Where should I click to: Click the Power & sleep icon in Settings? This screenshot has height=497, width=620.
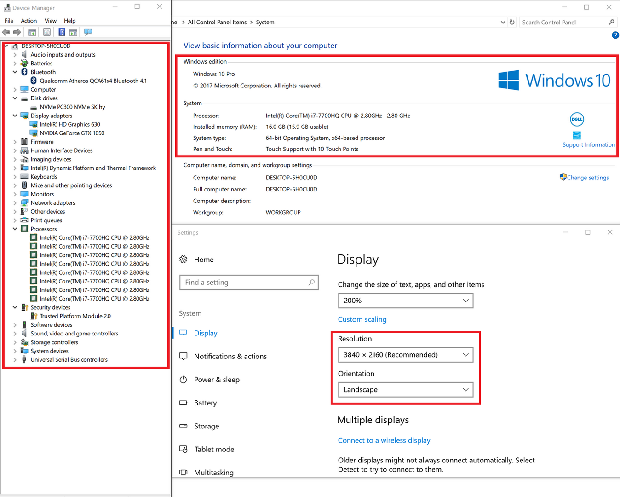(x=184, y=380)
